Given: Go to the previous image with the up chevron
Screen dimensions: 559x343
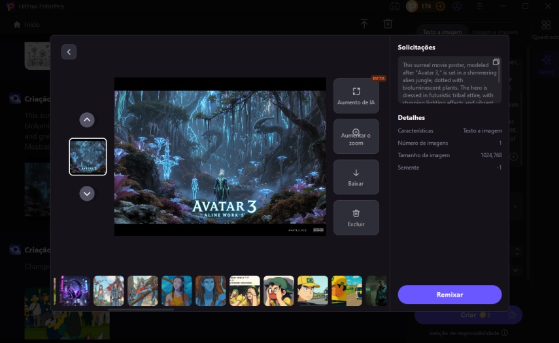Looking at the screenshot, I should pyautogui.click(x=87, y=120).
